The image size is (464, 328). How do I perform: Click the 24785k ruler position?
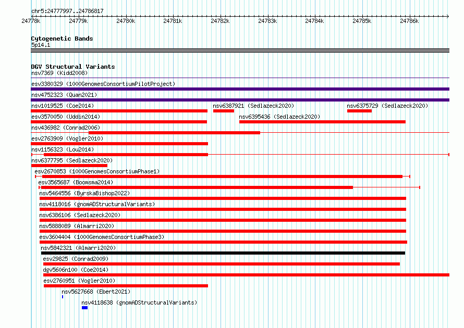(362, 21)
